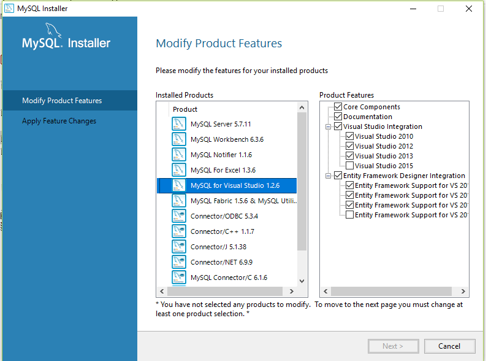Screen dimensions: 502x361
Task: Click the MySQL For Excel 1.3.6 icon
Action: (x=178, y=170)
